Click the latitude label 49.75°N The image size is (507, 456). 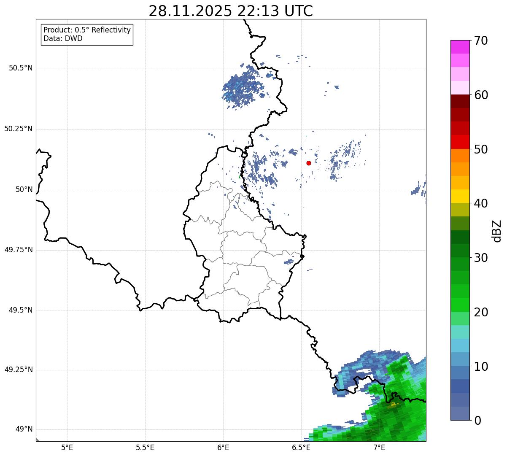coord(18,250)
